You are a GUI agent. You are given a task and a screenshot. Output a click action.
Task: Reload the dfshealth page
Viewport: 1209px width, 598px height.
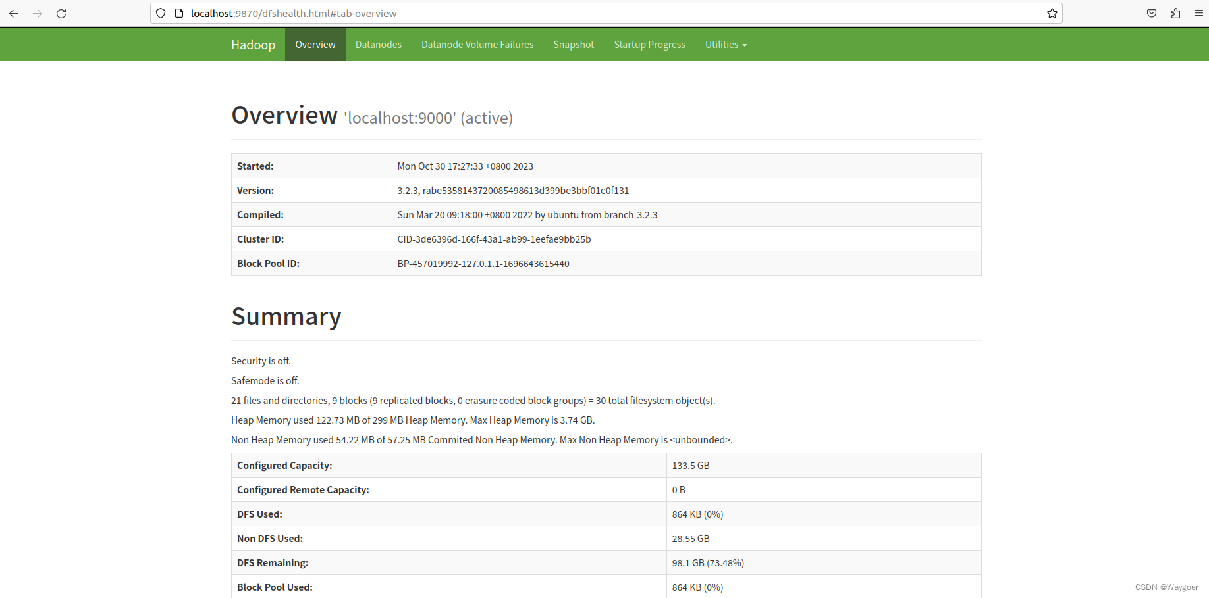pos(61,13)
